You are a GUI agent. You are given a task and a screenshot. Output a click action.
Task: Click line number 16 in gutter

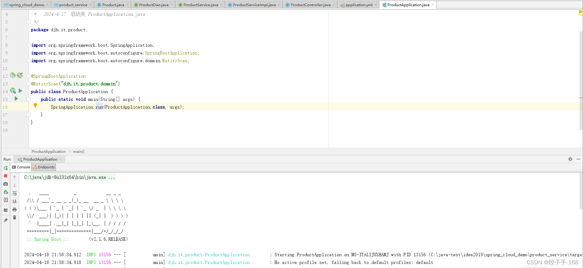click(5, 107)
